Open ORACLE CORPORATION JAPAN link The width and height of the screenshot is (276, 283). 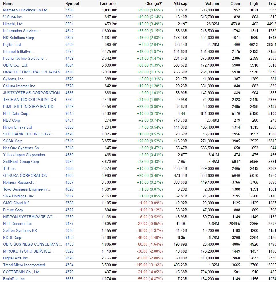tap(32, 72)
